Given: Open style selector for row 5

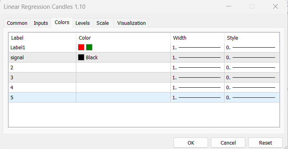Looking at the screenshot, I should click(x=251, y=98).
